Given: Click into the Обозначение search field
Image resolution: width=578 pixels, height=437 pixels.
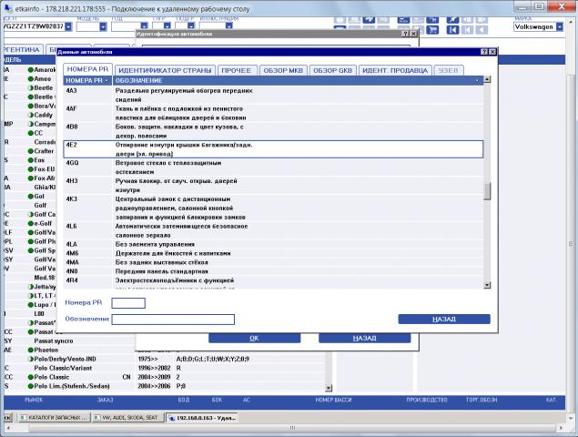Looking at the screenshot, I should pyautogui.click(x=173, y=320).
